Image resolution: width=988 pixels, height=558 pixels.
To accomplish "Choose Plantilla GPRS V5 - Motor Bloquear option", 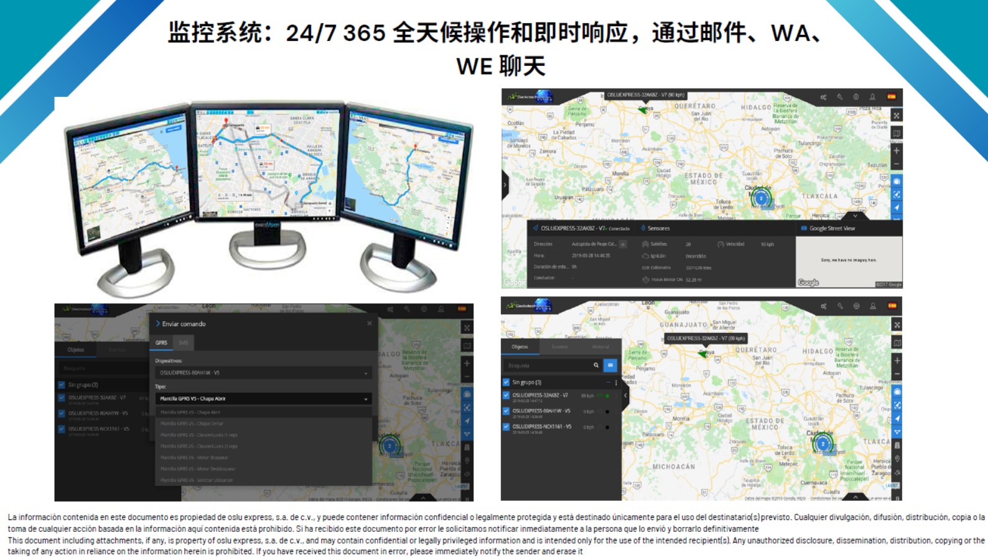I will (x=264, y=457).
